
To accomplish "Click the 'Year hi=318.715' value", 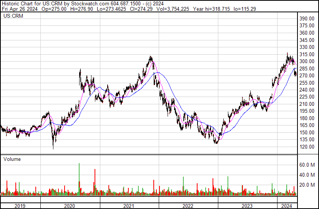I will pyautogui.click(x=211, y=9).
